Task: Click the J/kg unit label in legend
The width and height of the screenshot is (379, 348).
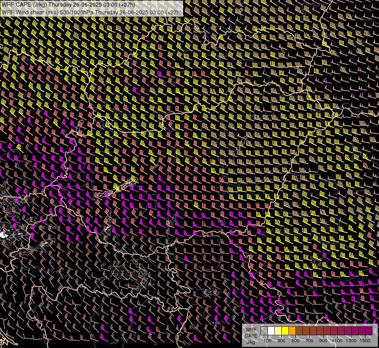Action: (x=251, y=342)
